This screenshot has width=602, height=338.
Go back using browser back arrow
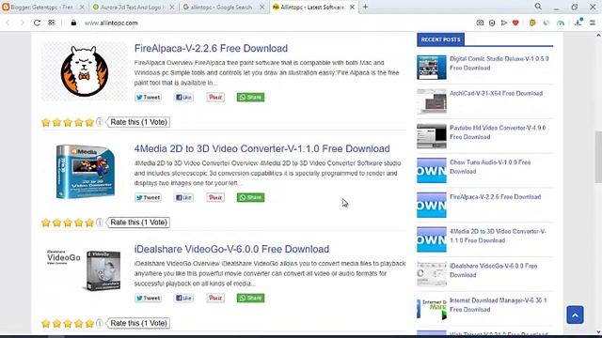[8, 23]
